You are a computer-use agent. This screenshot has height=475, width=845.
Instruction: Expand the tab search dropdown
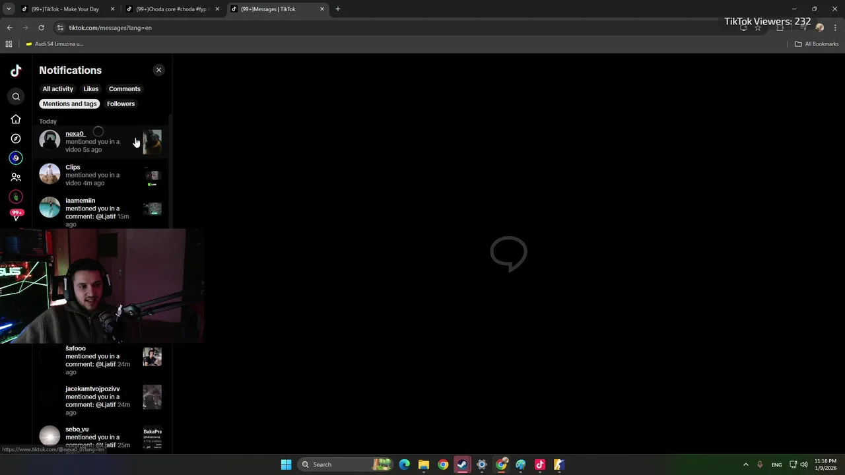(9, 9)
